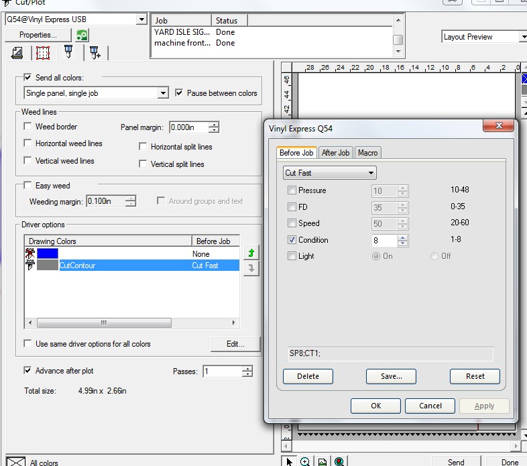
Task: Enable the Pressure checkbox in dialog
Action: tap(292, 190)
